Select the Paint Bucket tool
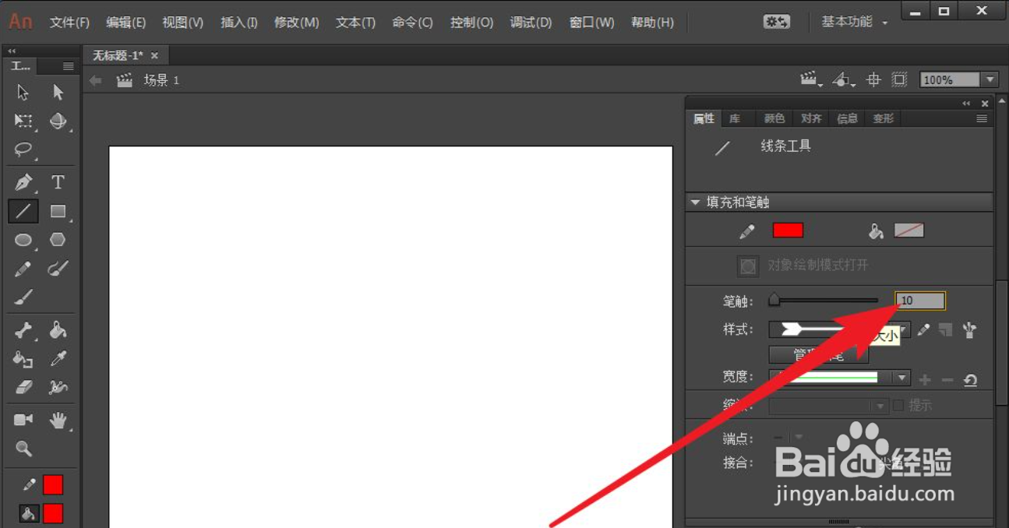1009x528 pixels. [x=58, y=331]
